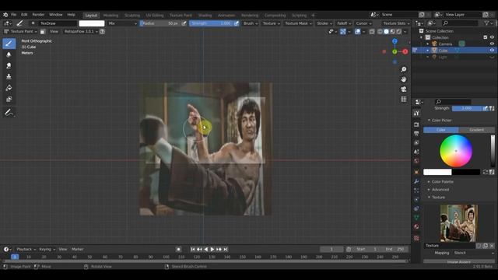
Task: Expand the Color Palette panel
Action: point(442,181)
